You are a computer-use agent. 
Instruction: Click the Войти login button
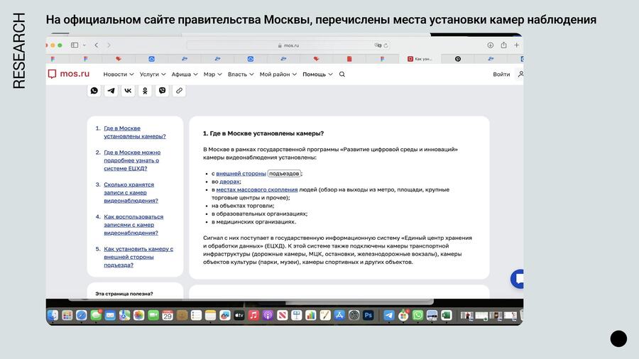[x=501, y=74]
